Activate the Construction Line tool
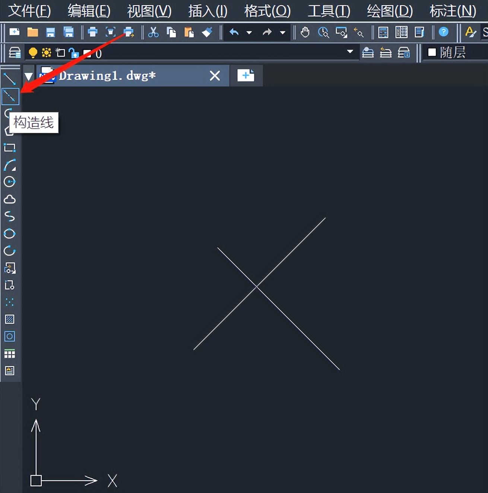 click(10, 96)
